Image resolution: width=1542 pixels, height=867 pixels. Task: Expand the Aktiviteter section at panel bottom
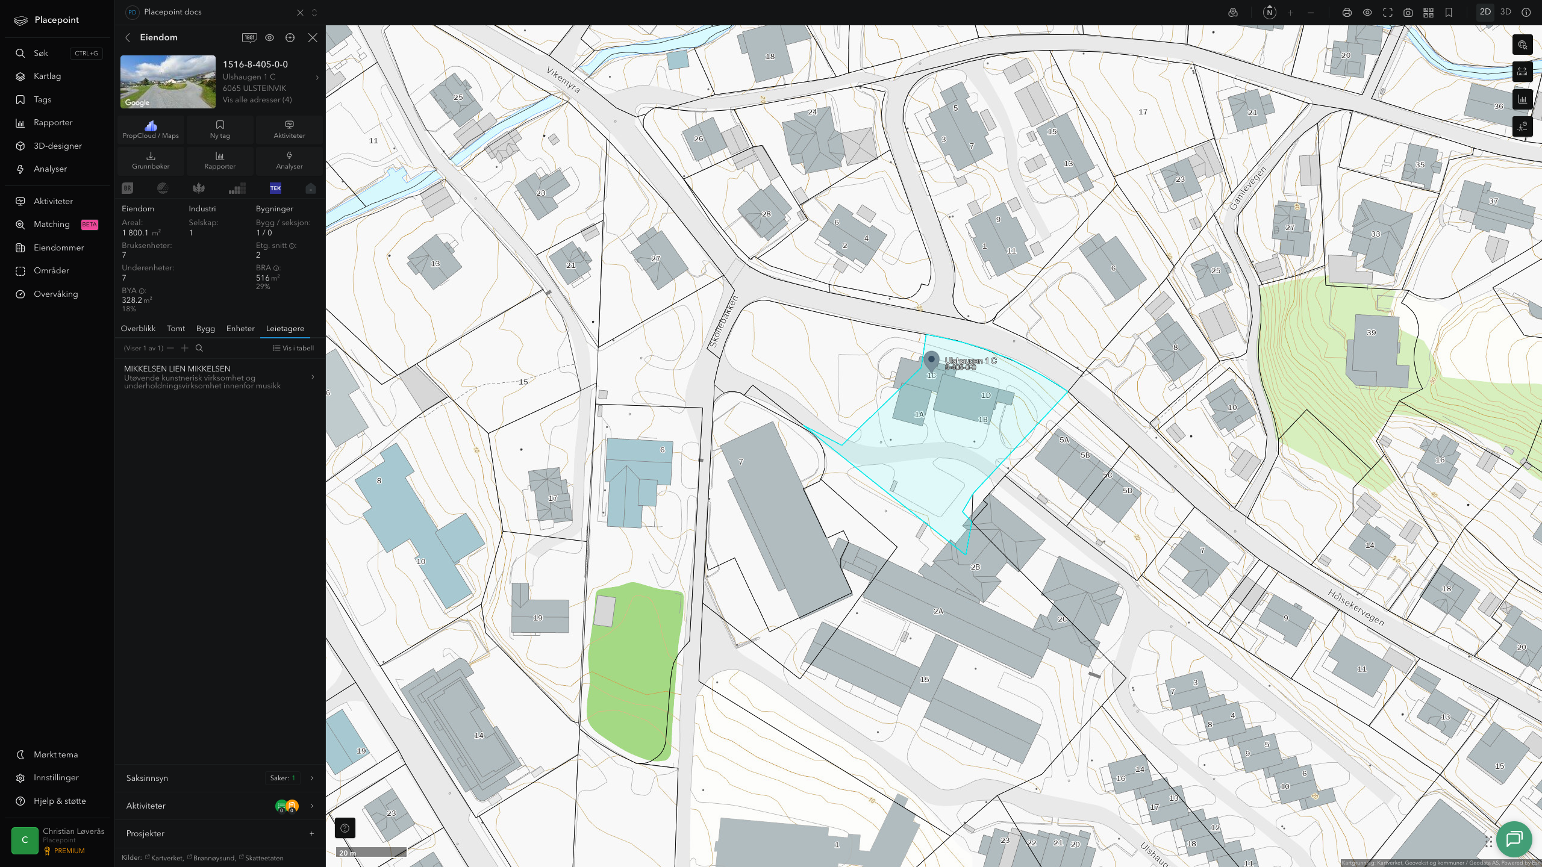point(220,806)
